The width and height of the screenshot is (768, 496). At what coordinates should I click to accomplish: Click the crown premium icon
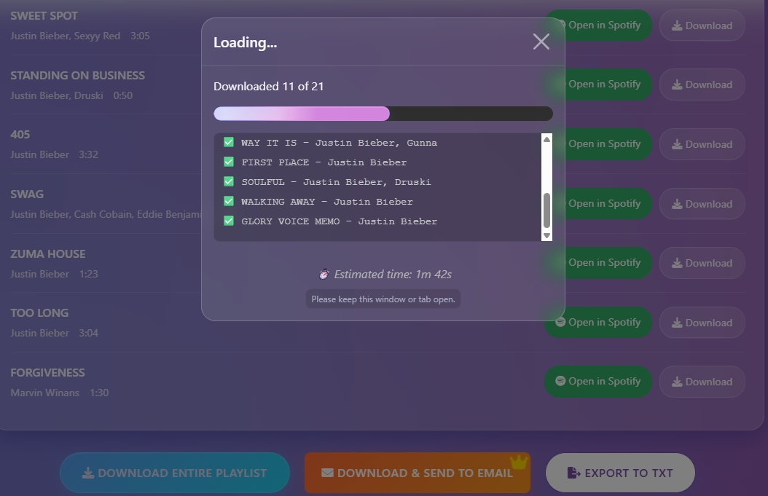point(518,462)
